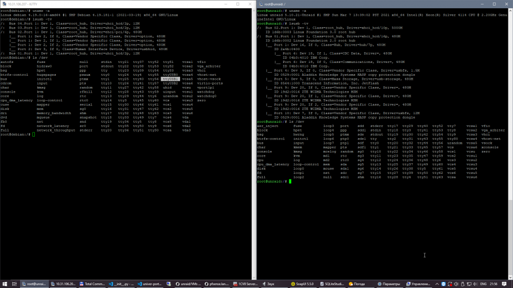Click virtio-ports in debian /dev listing
This screenshot has width=513, height=288.
click(x=210, y=83)
